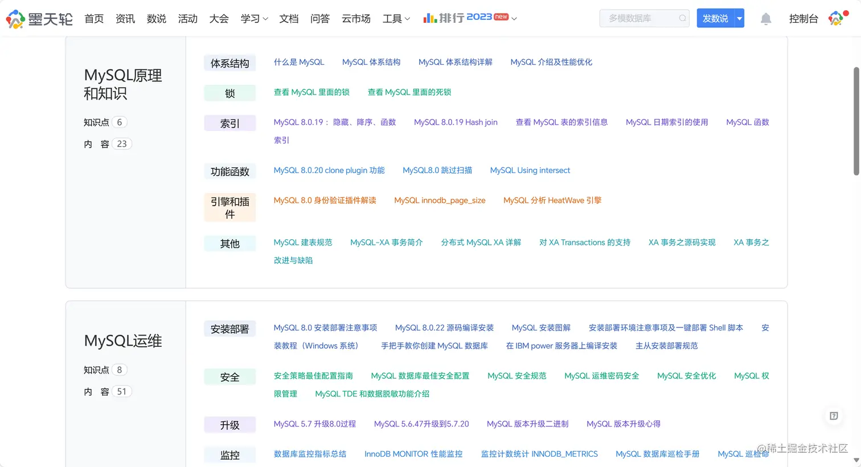Open the 墨天轮 logo home link
The width and height of the screenshot is (861, 467).
tap(39, 19)
